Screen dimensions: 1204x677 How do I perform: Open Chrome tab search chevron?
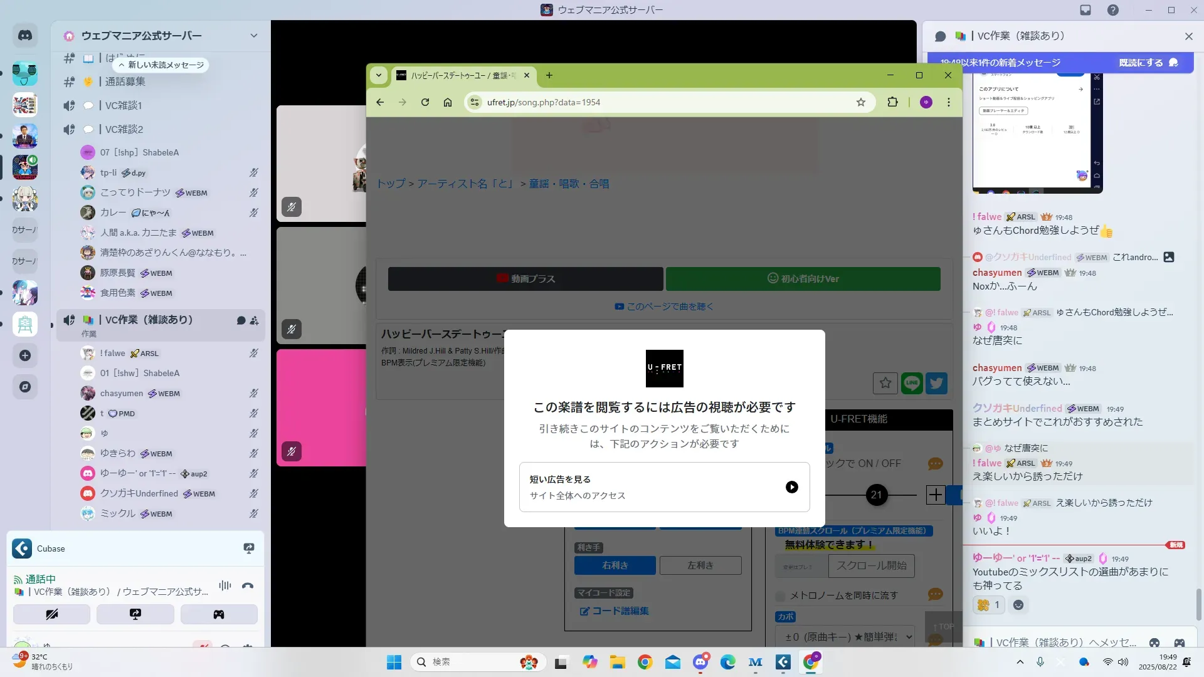pyautogui.click(x=379, y=75)
